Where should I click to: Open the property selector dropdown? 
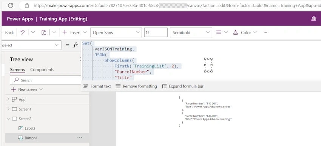31,45
